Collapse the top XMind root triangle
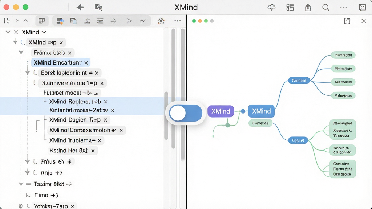372x209 pixels. point(8,32)
